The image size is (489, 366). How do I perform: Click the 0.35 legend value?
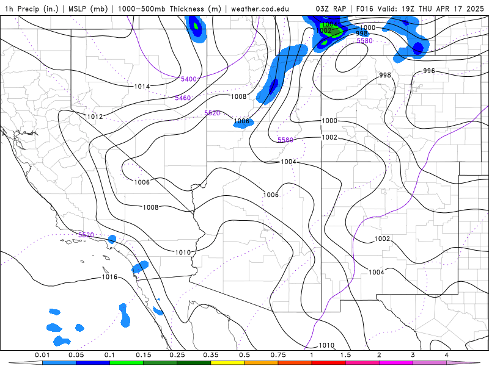211,355
